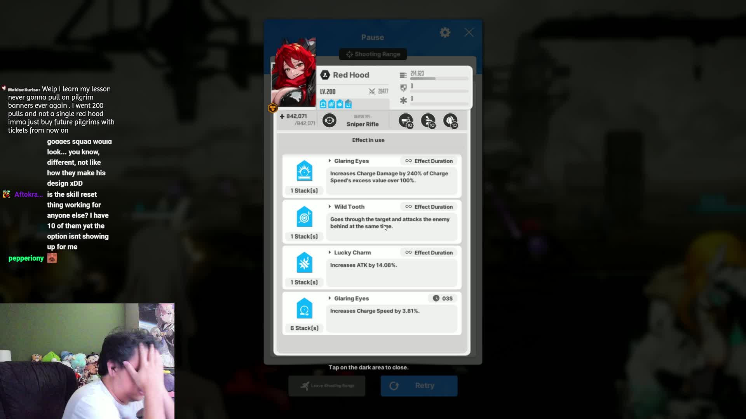Click the Sniper Rifle weapon type label
The image size is (746, 419).
[x=363, y=124]
